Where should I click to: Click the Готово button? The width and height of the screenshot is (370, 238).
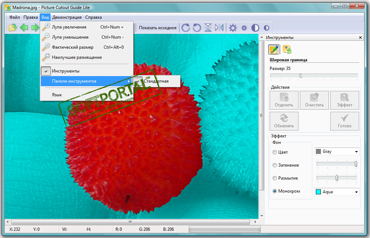(344, 121)
